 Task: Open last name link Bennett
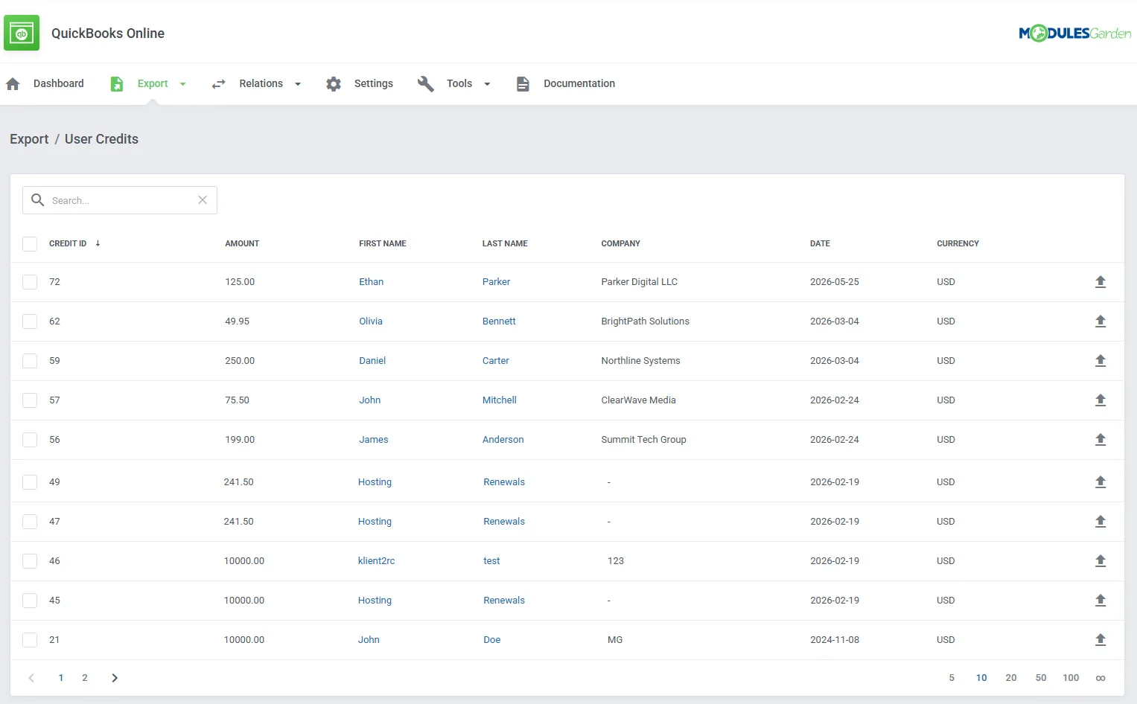tap(499, 321)
